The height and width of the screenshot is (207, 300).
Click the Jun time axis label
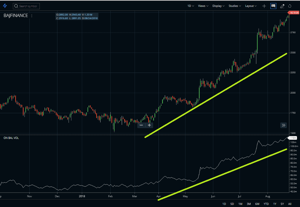[x=213, y=196]
